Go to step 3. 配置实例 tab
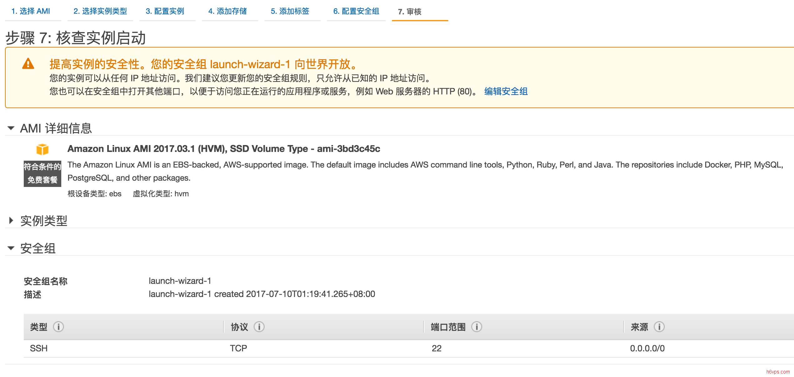 (165, 11)
